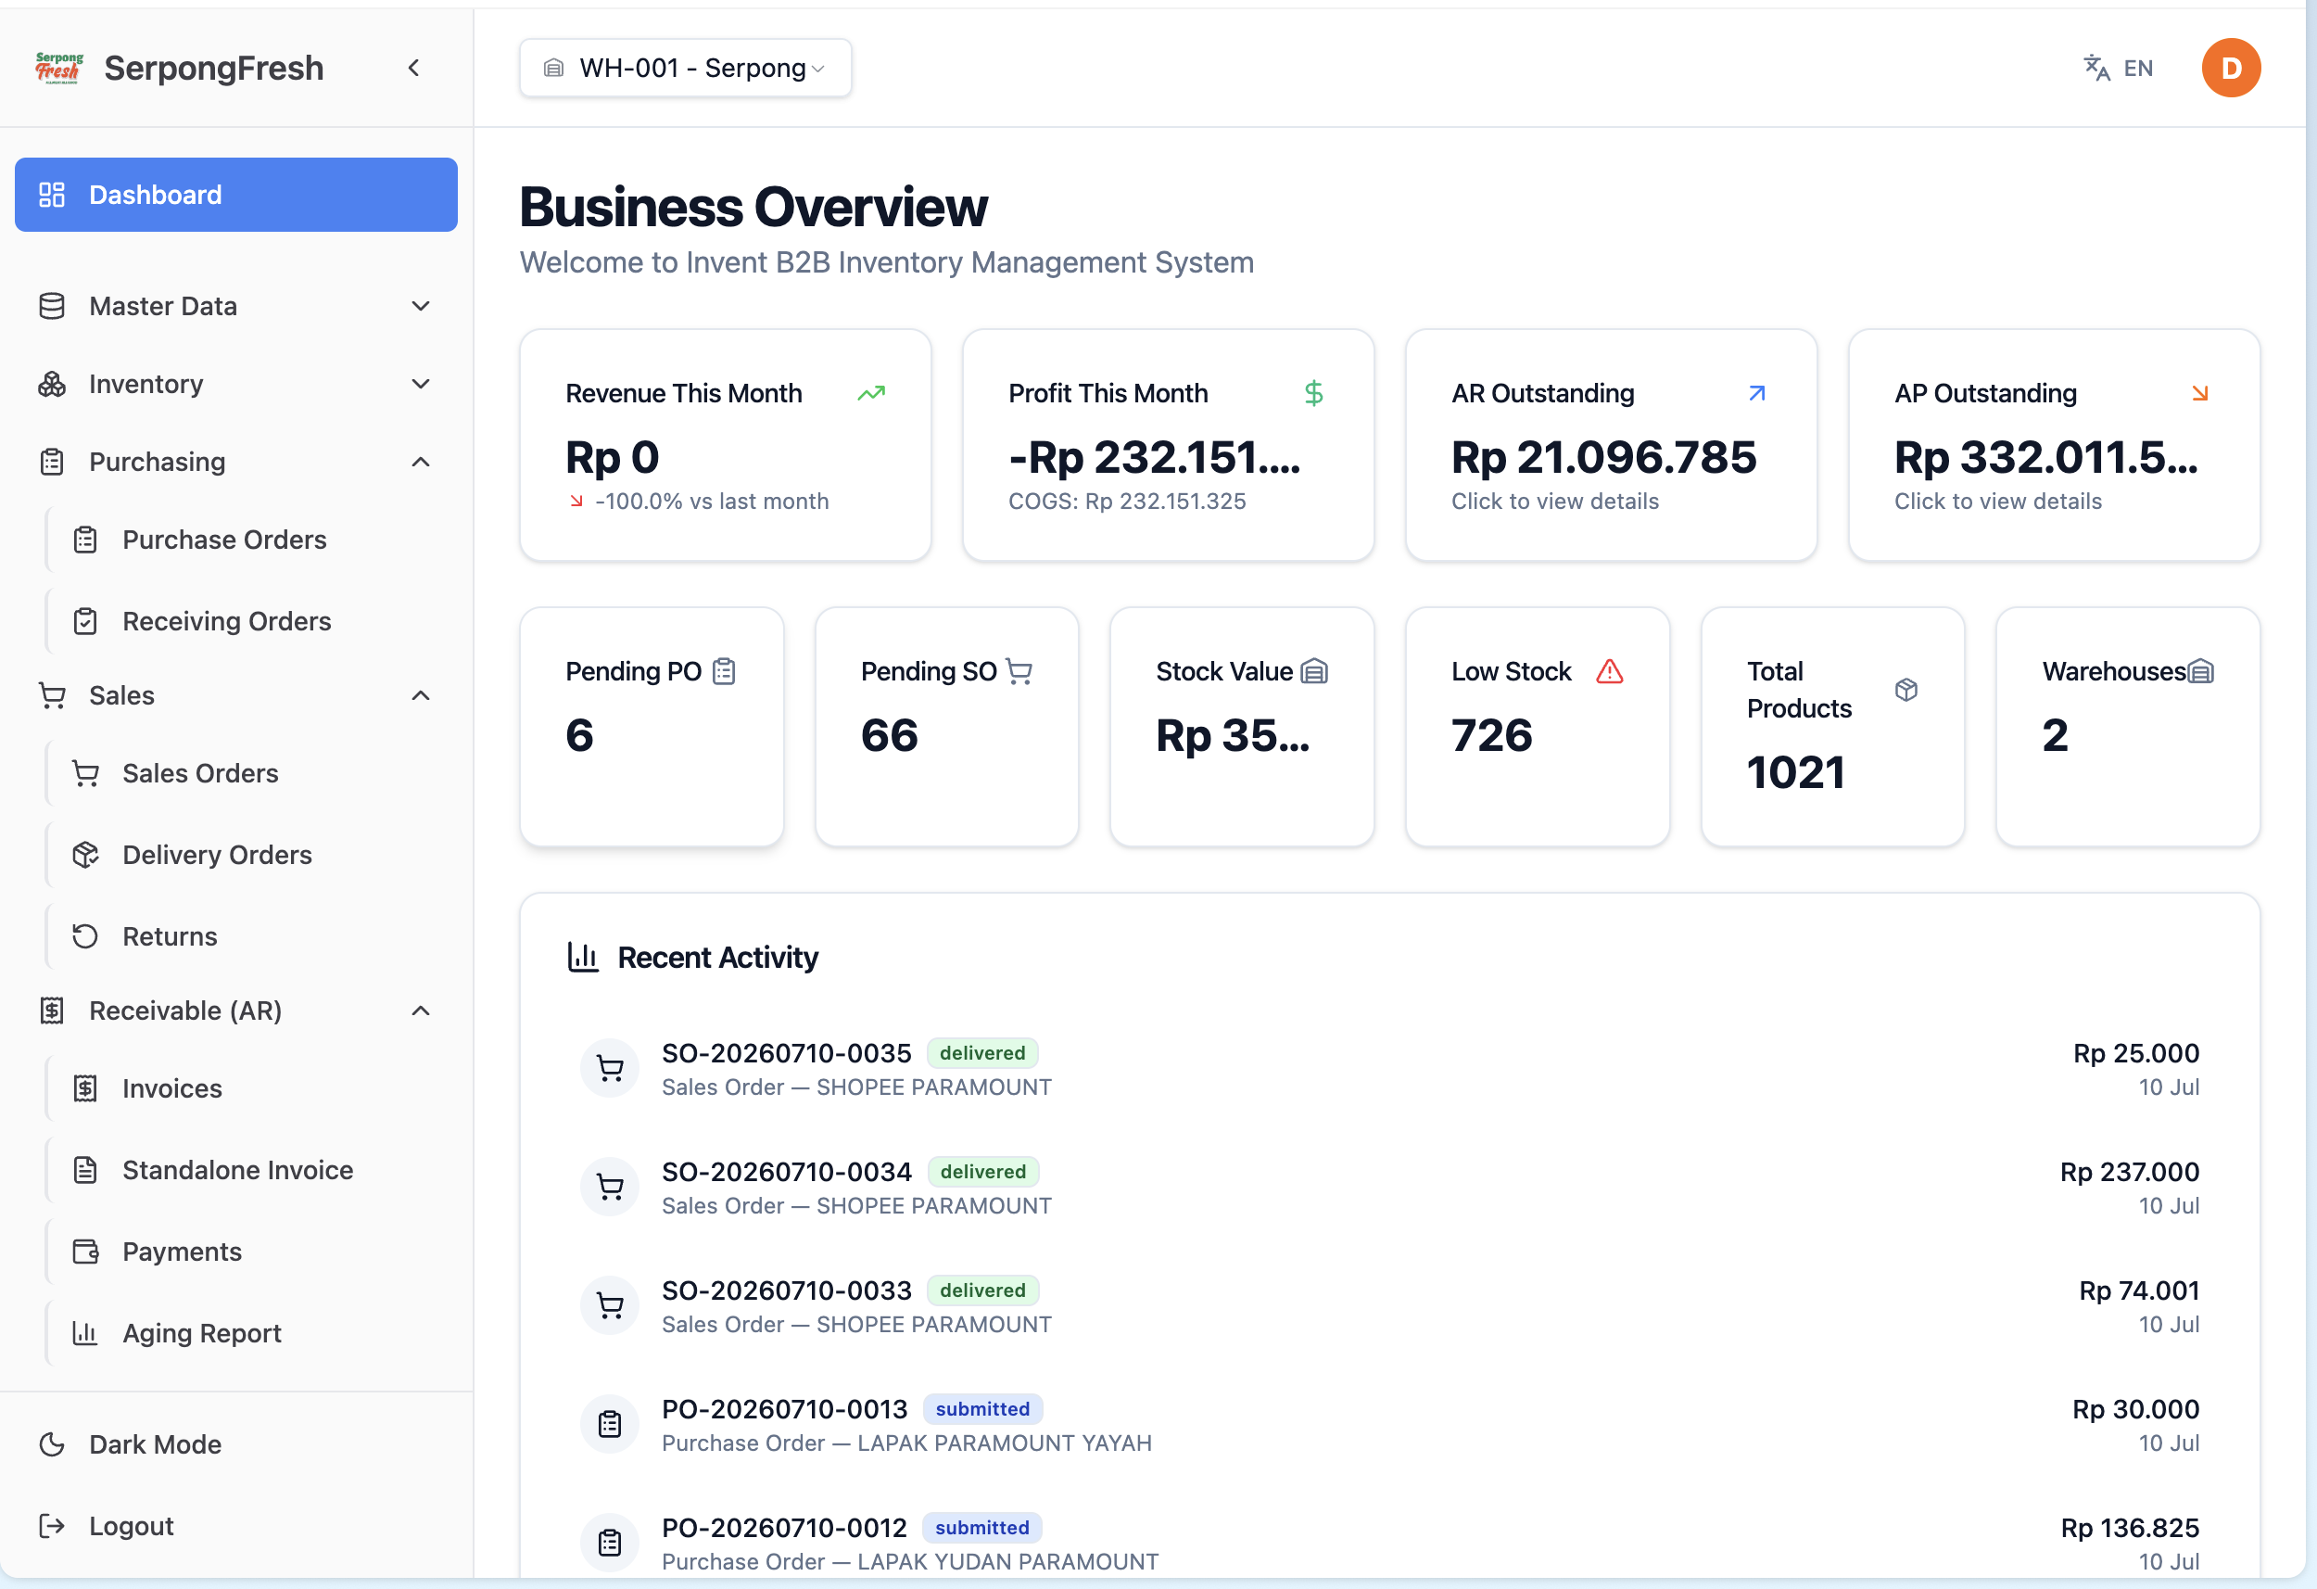
Task: Open the AP Outstanding details card
Action: [2054, 445]
